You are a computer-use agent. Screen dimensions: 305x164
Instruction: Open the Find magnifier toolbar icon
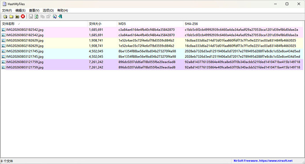point(54,16)
